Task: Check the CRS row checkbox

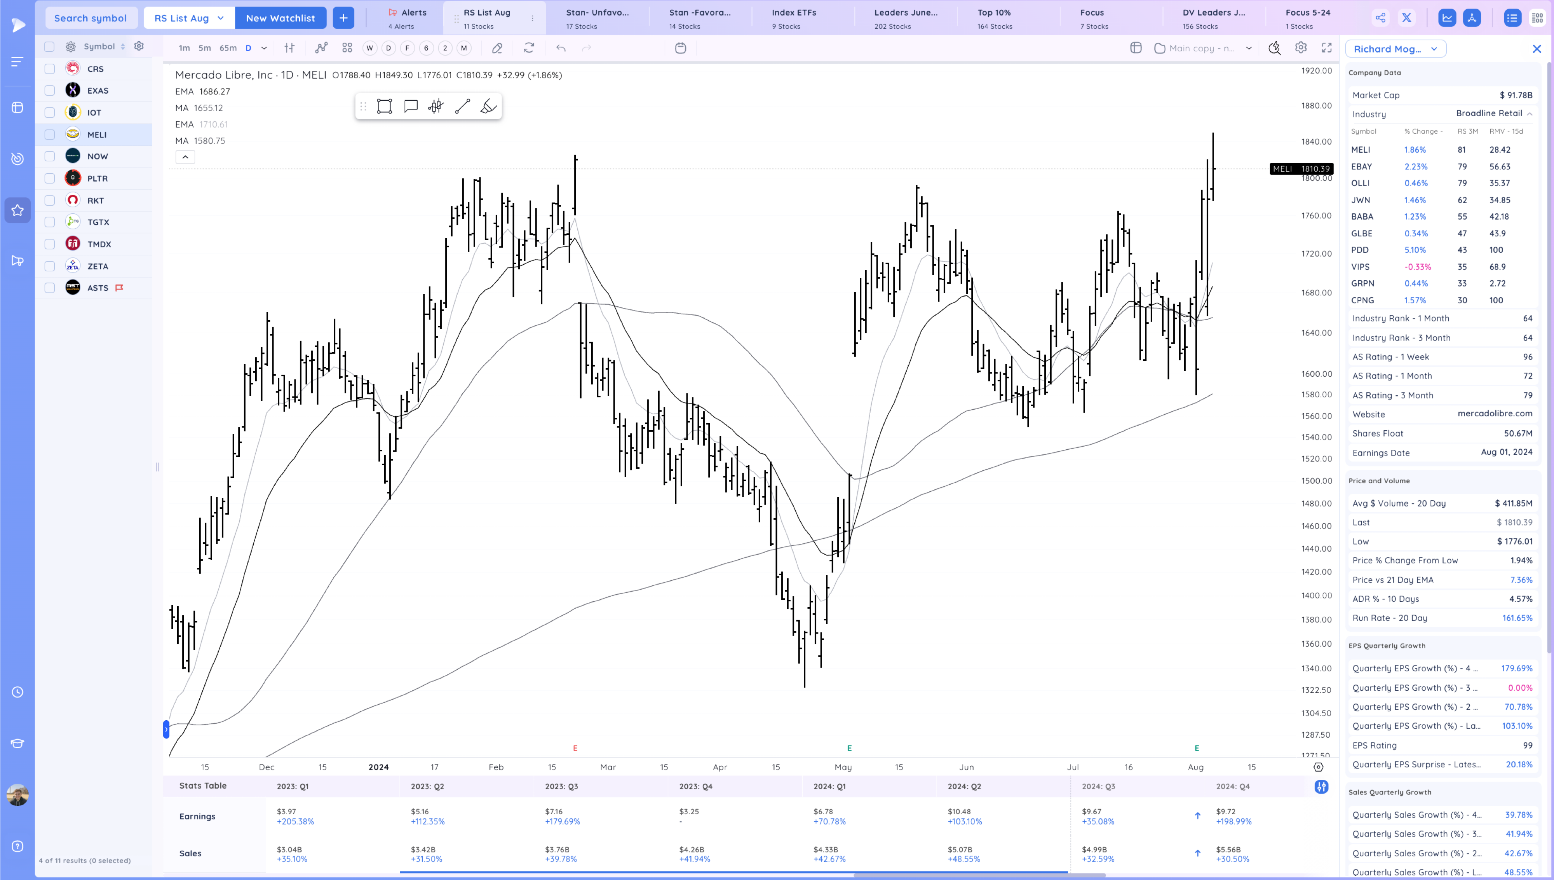Action: pos(49,69)
